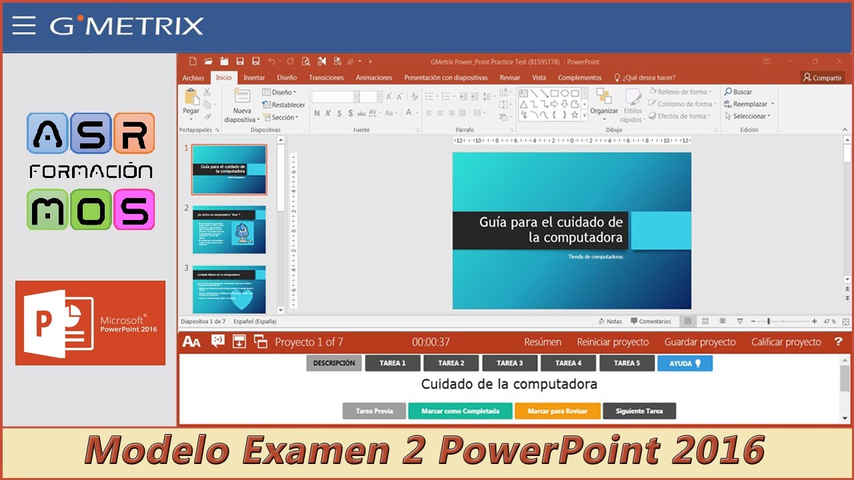854x480 pixels.
Task: Open the Diseño layout dropdown
Action: [x=280, y=92]
